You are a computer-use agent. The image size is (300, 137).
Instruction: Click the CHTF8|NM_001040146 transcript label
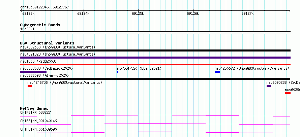(38, 121)
